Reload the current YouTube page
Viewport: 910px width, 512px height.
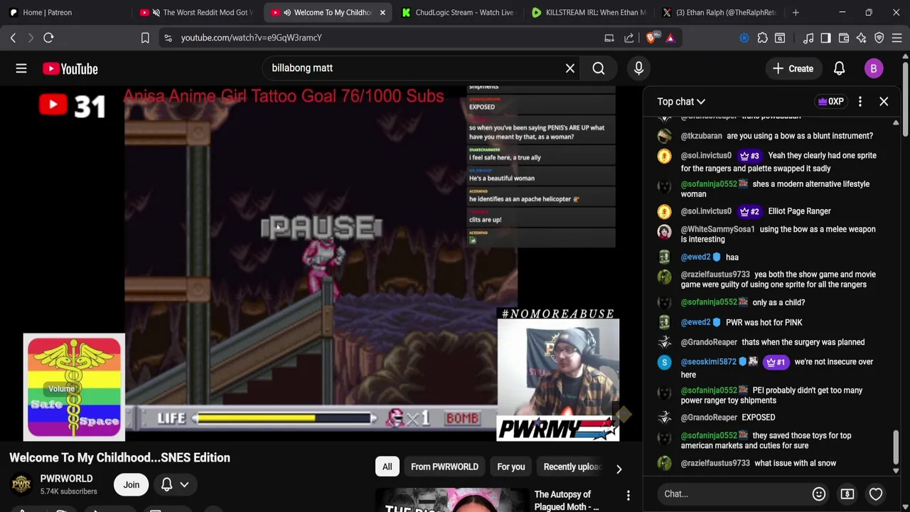[48, 38]
